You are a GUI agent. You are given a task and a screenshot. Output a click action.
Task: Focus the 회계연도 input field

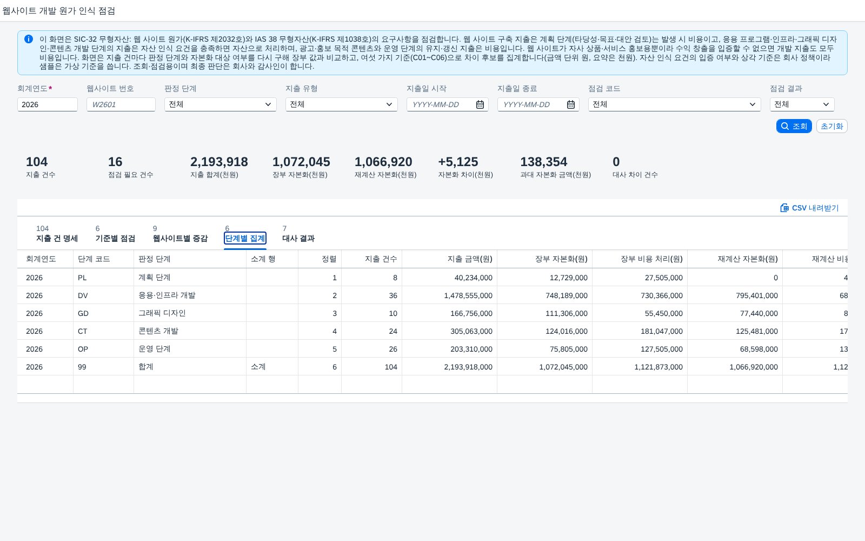point(48,104)
